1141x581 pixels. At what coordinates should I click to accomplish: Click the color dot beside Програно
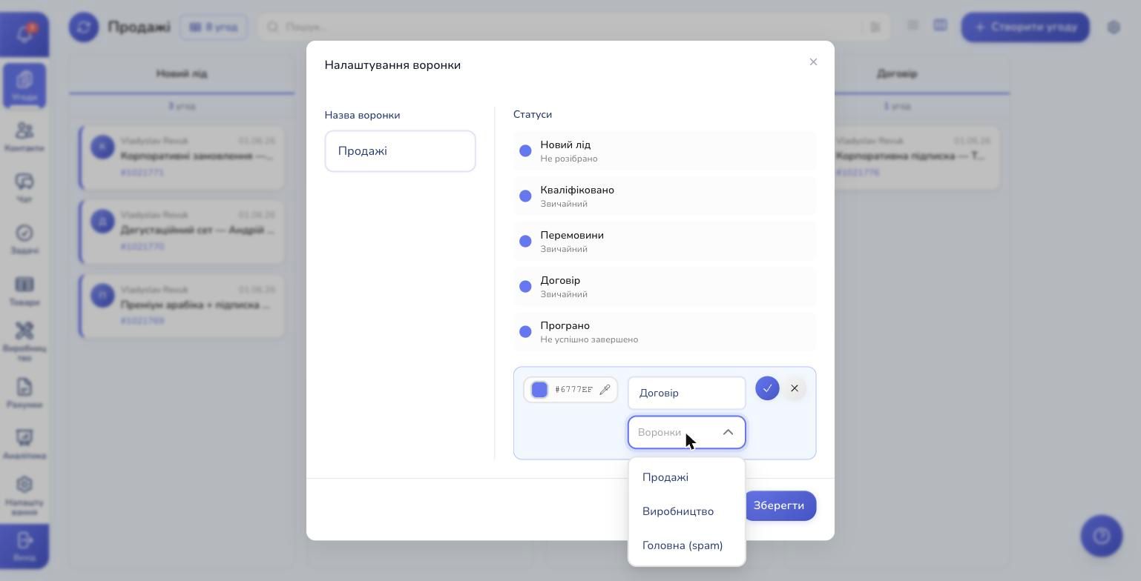[x=525, y=332]
